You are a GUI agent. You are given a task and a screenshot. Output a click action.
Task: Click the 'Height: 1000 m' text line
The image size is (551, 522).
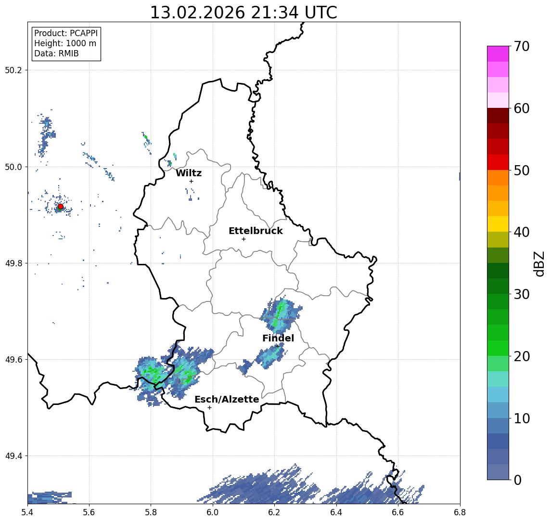coord(65,43)
